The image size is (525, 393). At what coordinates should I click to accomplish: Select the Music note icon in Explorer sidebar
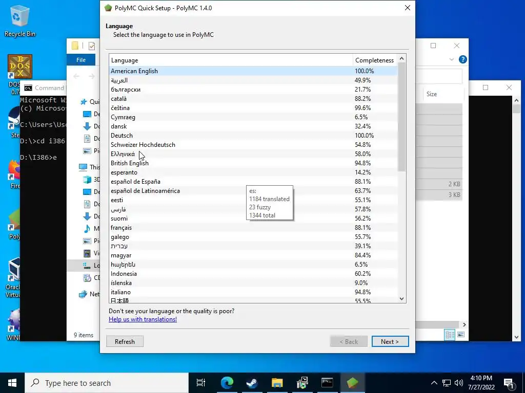[x=87, y=229]
